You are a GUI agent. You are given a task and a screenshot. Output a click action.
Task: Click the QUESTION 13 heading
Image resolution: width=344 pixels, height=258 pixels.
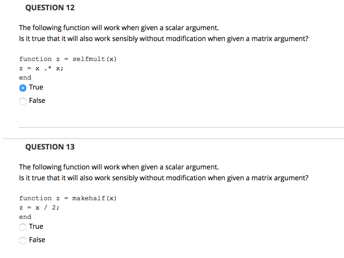pyautogui.click(x=50, y=146)
